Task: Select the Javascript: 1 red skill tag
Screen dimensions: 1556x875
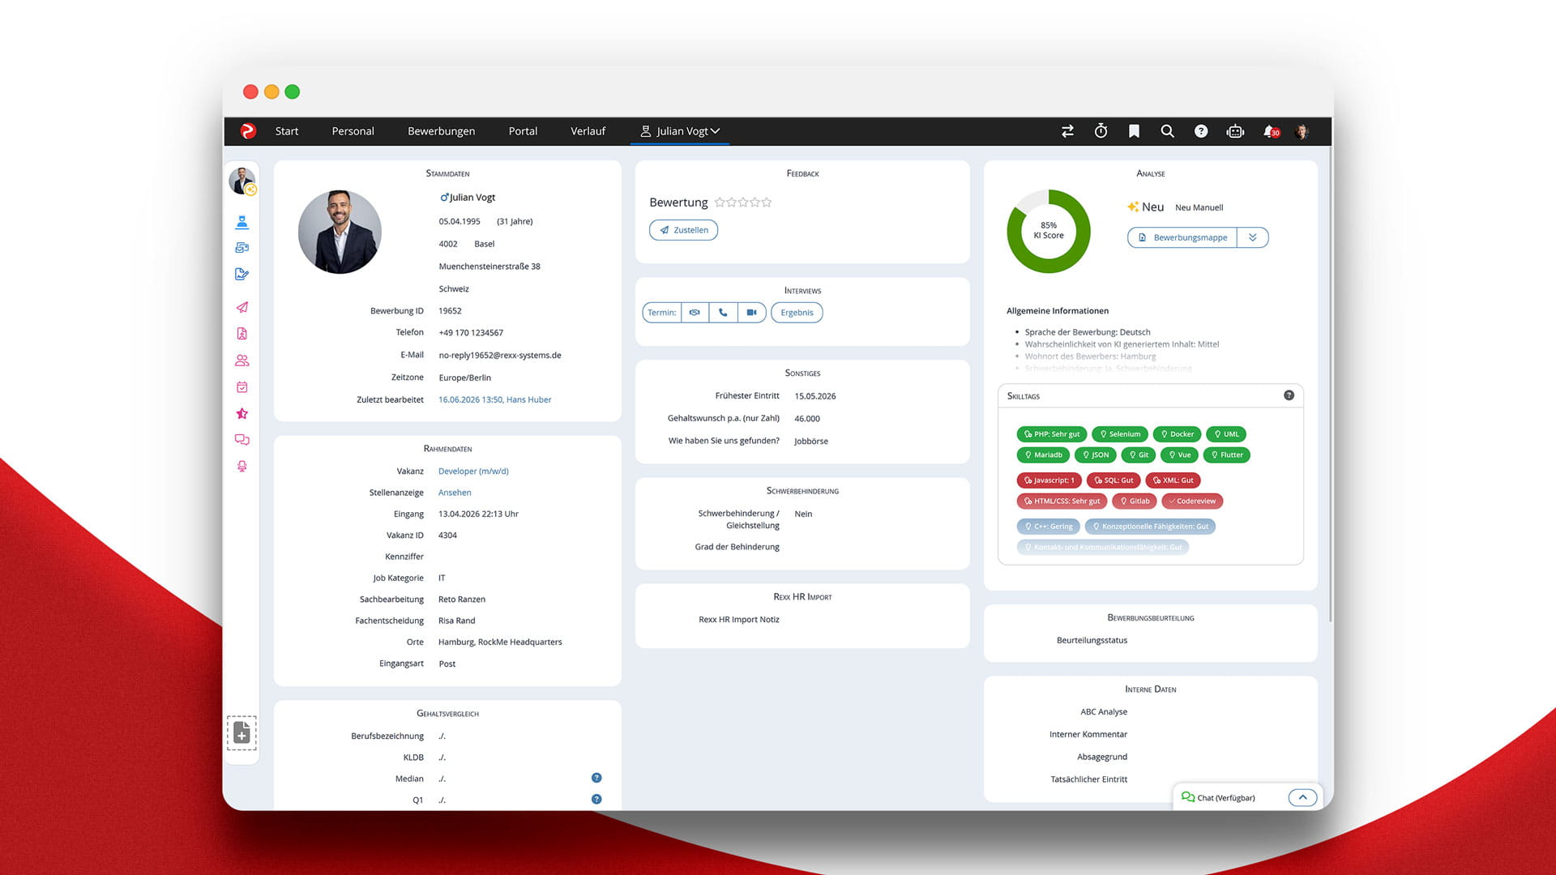Action: [1049, 480]
